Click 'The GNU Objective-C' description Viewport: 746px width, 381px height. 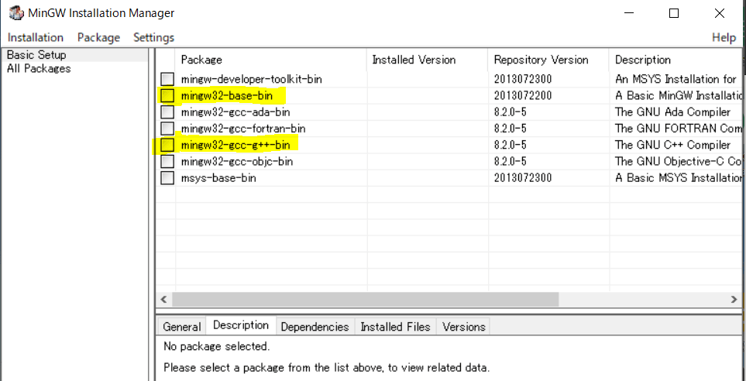point(678,162)
